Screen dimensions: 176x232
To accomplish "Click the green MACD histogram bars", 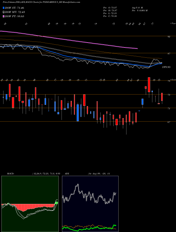I will pos(56,203).
